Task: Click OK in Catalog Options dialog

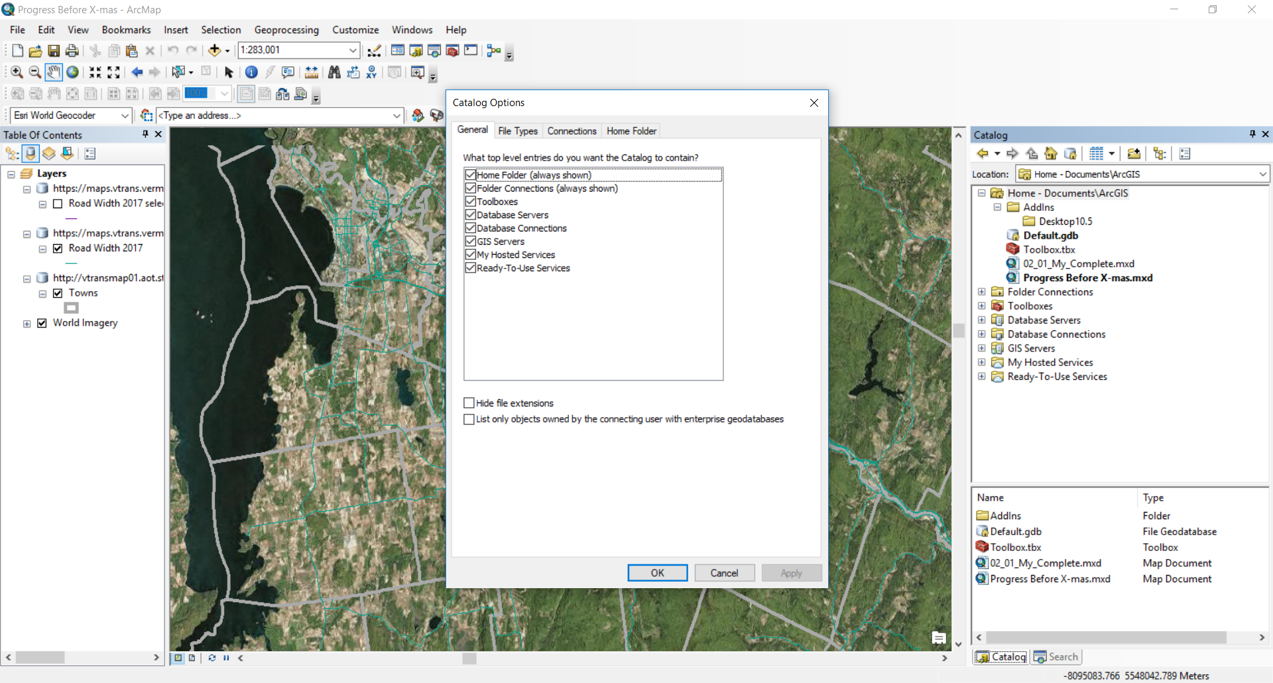Action: click(x=657, y=573)
